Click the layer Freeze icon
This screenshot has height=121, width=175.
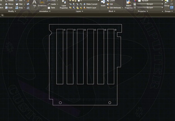click(78, 4)
